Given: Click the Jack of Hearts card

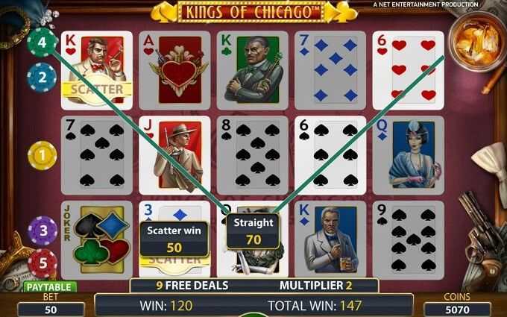Looking at the screenshot, I should 174,155.
